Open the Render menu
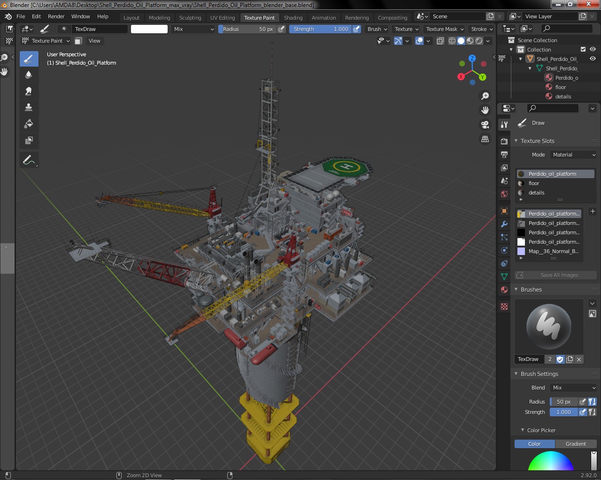 [56, 16]
